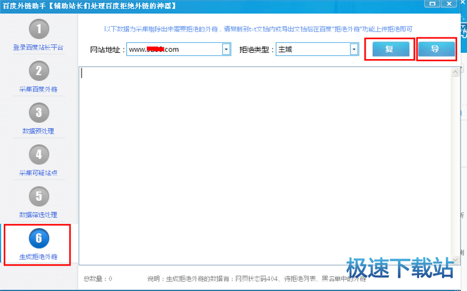Viewport: 467px width, 291px height.
Task: Click the window maximize button
Action: (432, 4)
